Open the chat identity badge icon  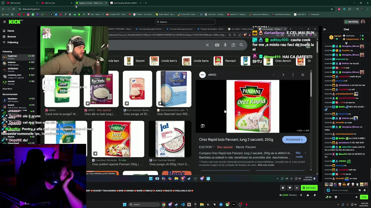[328, 190]
